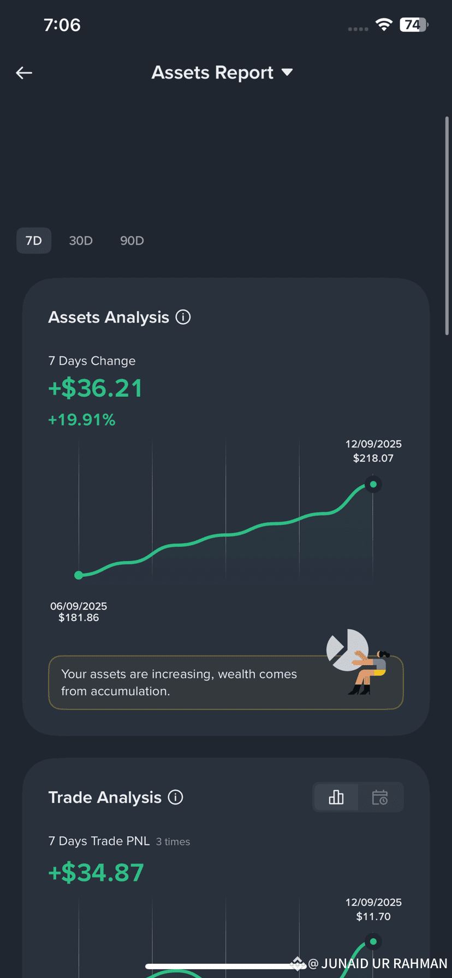This screenshot has height=978, width=452.
Task: Tap the +$34.87 trade PNL value
Action: (x=96, y=873)
